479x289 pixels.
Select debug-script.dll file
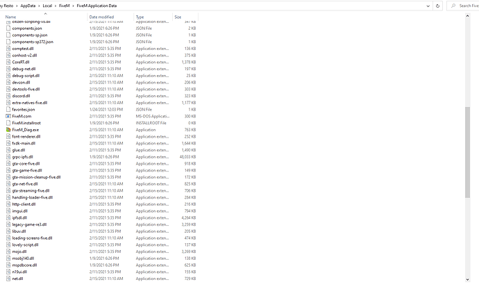click(x=26, y=76)
